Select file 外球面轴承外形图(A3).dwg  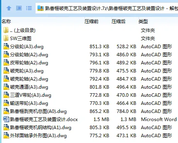(x=38, y=136)
